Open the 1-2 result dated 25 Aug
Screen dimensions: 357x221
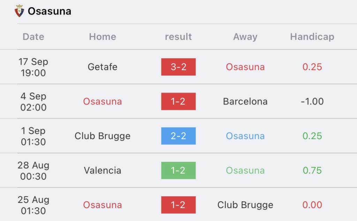[x=178, y=205]
